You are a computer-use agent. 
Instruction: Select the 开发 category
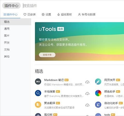tap(16, 43)
